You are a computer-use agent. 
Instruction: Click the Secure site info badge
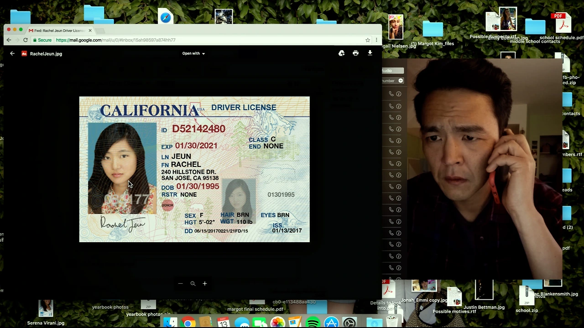coord(42,40)
